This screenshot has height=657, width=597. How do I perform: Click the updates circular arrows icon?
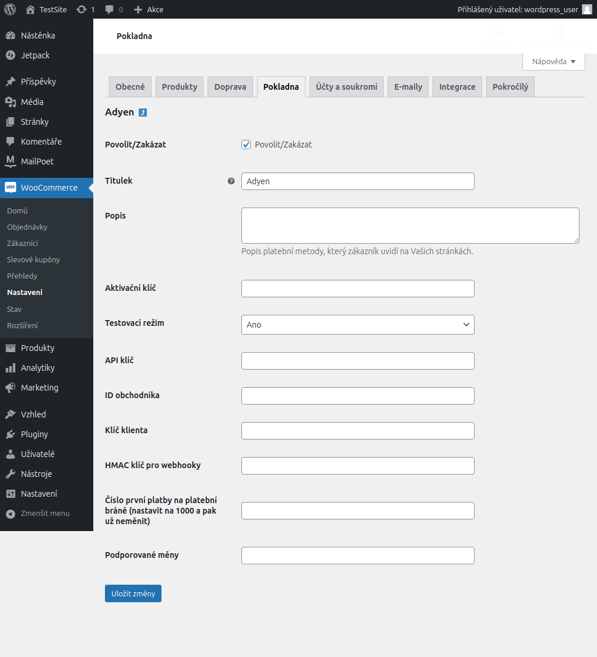tap(81, 9)
